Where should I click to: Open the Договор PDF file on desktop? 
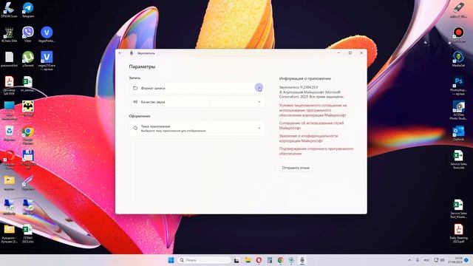[x=9, y=86]
